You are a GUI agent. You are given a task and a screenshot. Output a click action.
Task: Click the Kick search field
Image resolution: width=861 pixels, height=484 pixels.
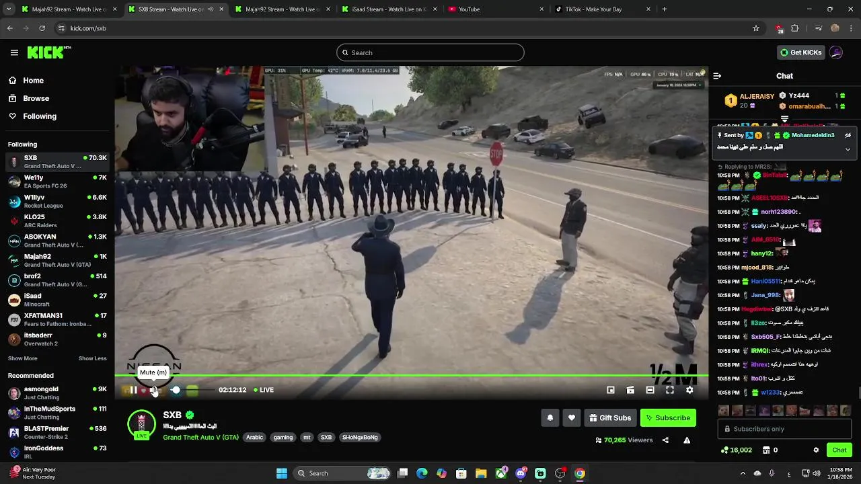point(430,52)
